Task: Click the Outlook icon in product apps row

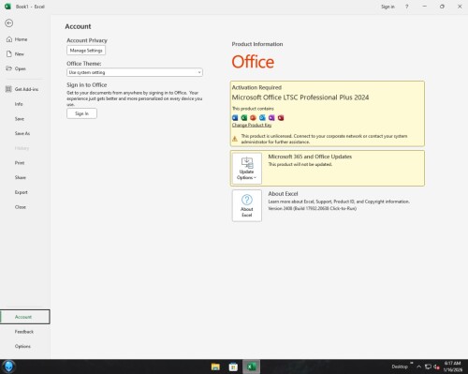Action: (x=262, y=118)
